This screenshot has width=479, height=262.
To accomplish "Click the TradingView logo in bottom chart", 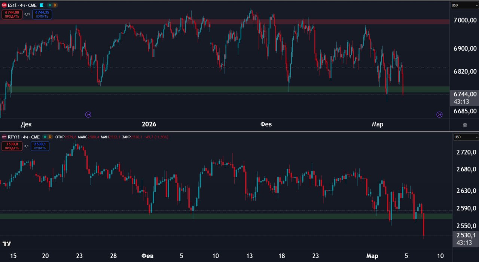I will tap(7, 244).
